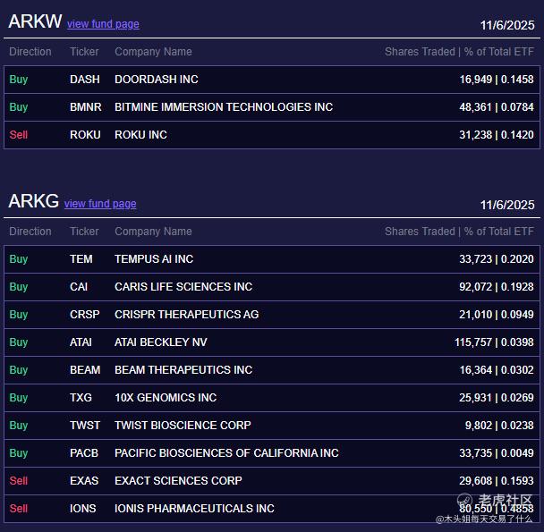The image size is (544, 532).
Task: Click BITMINE IMMERSION TECHNOLOGIES INC name
Action: pos(224,107)
